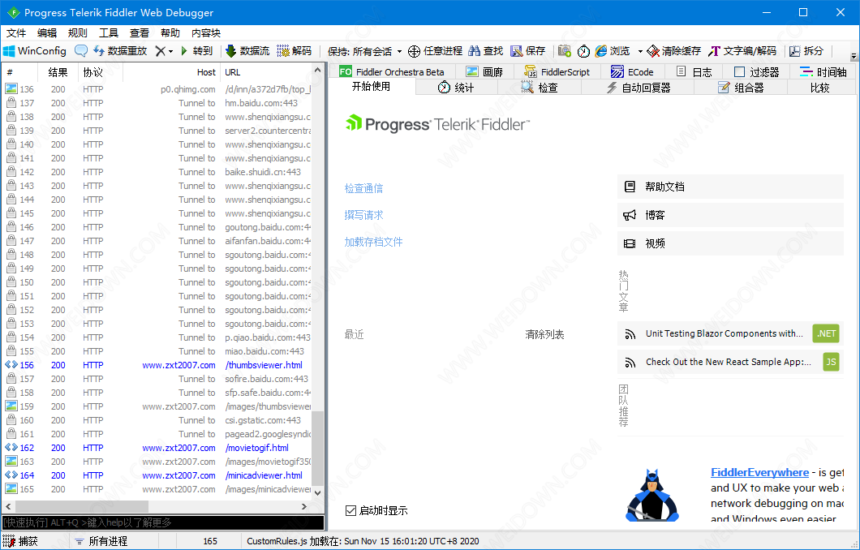
Task: Toggle 解码 decode mode
Action: pyautogui.click(x=294, y=51)
